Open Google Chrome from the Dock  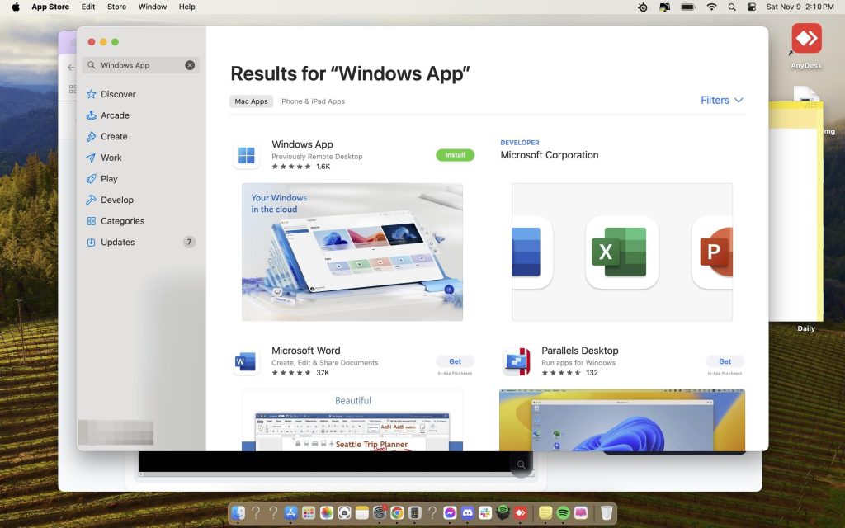pos(397,512)
